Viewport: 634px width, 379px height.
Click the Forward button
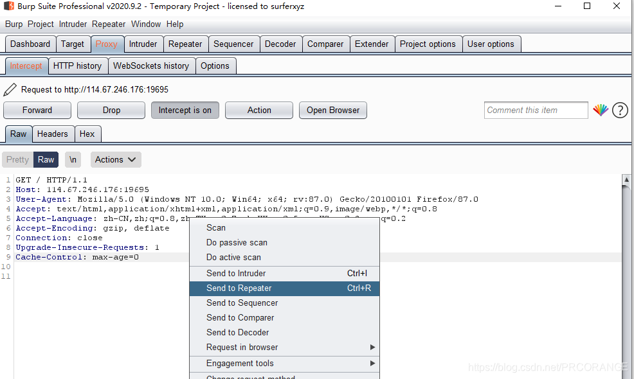[x=37, y=110]
